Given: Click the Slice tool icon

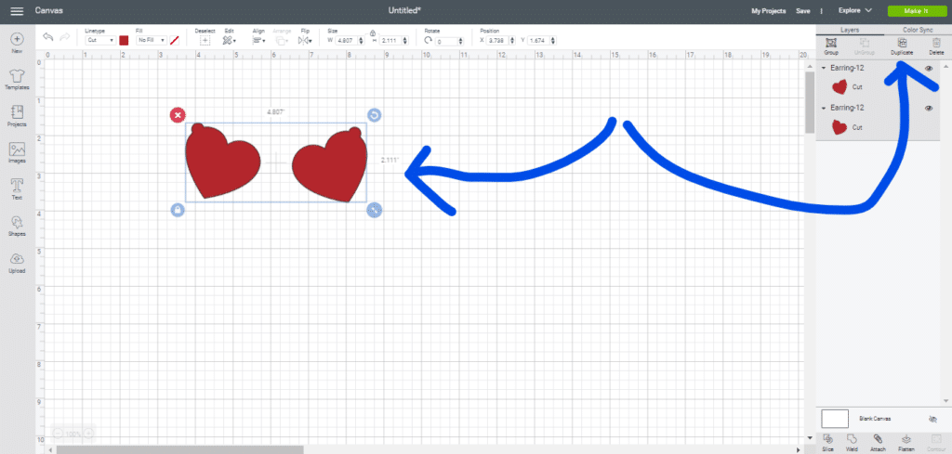Looking at the screenshot, I should [827, 440].
